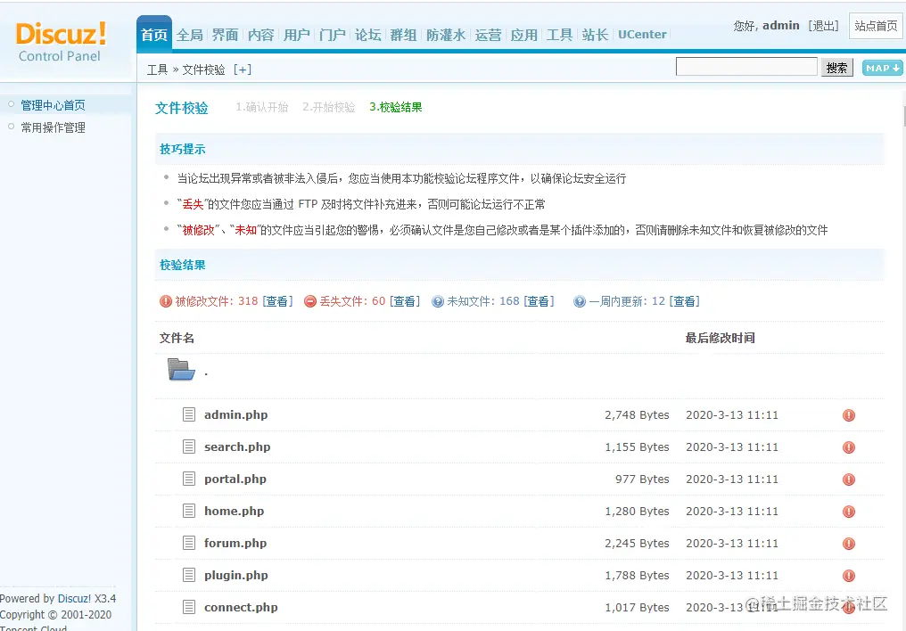Go to the 用户 tab
Viewport: 906px width, 631px height.
click(296, 36)
